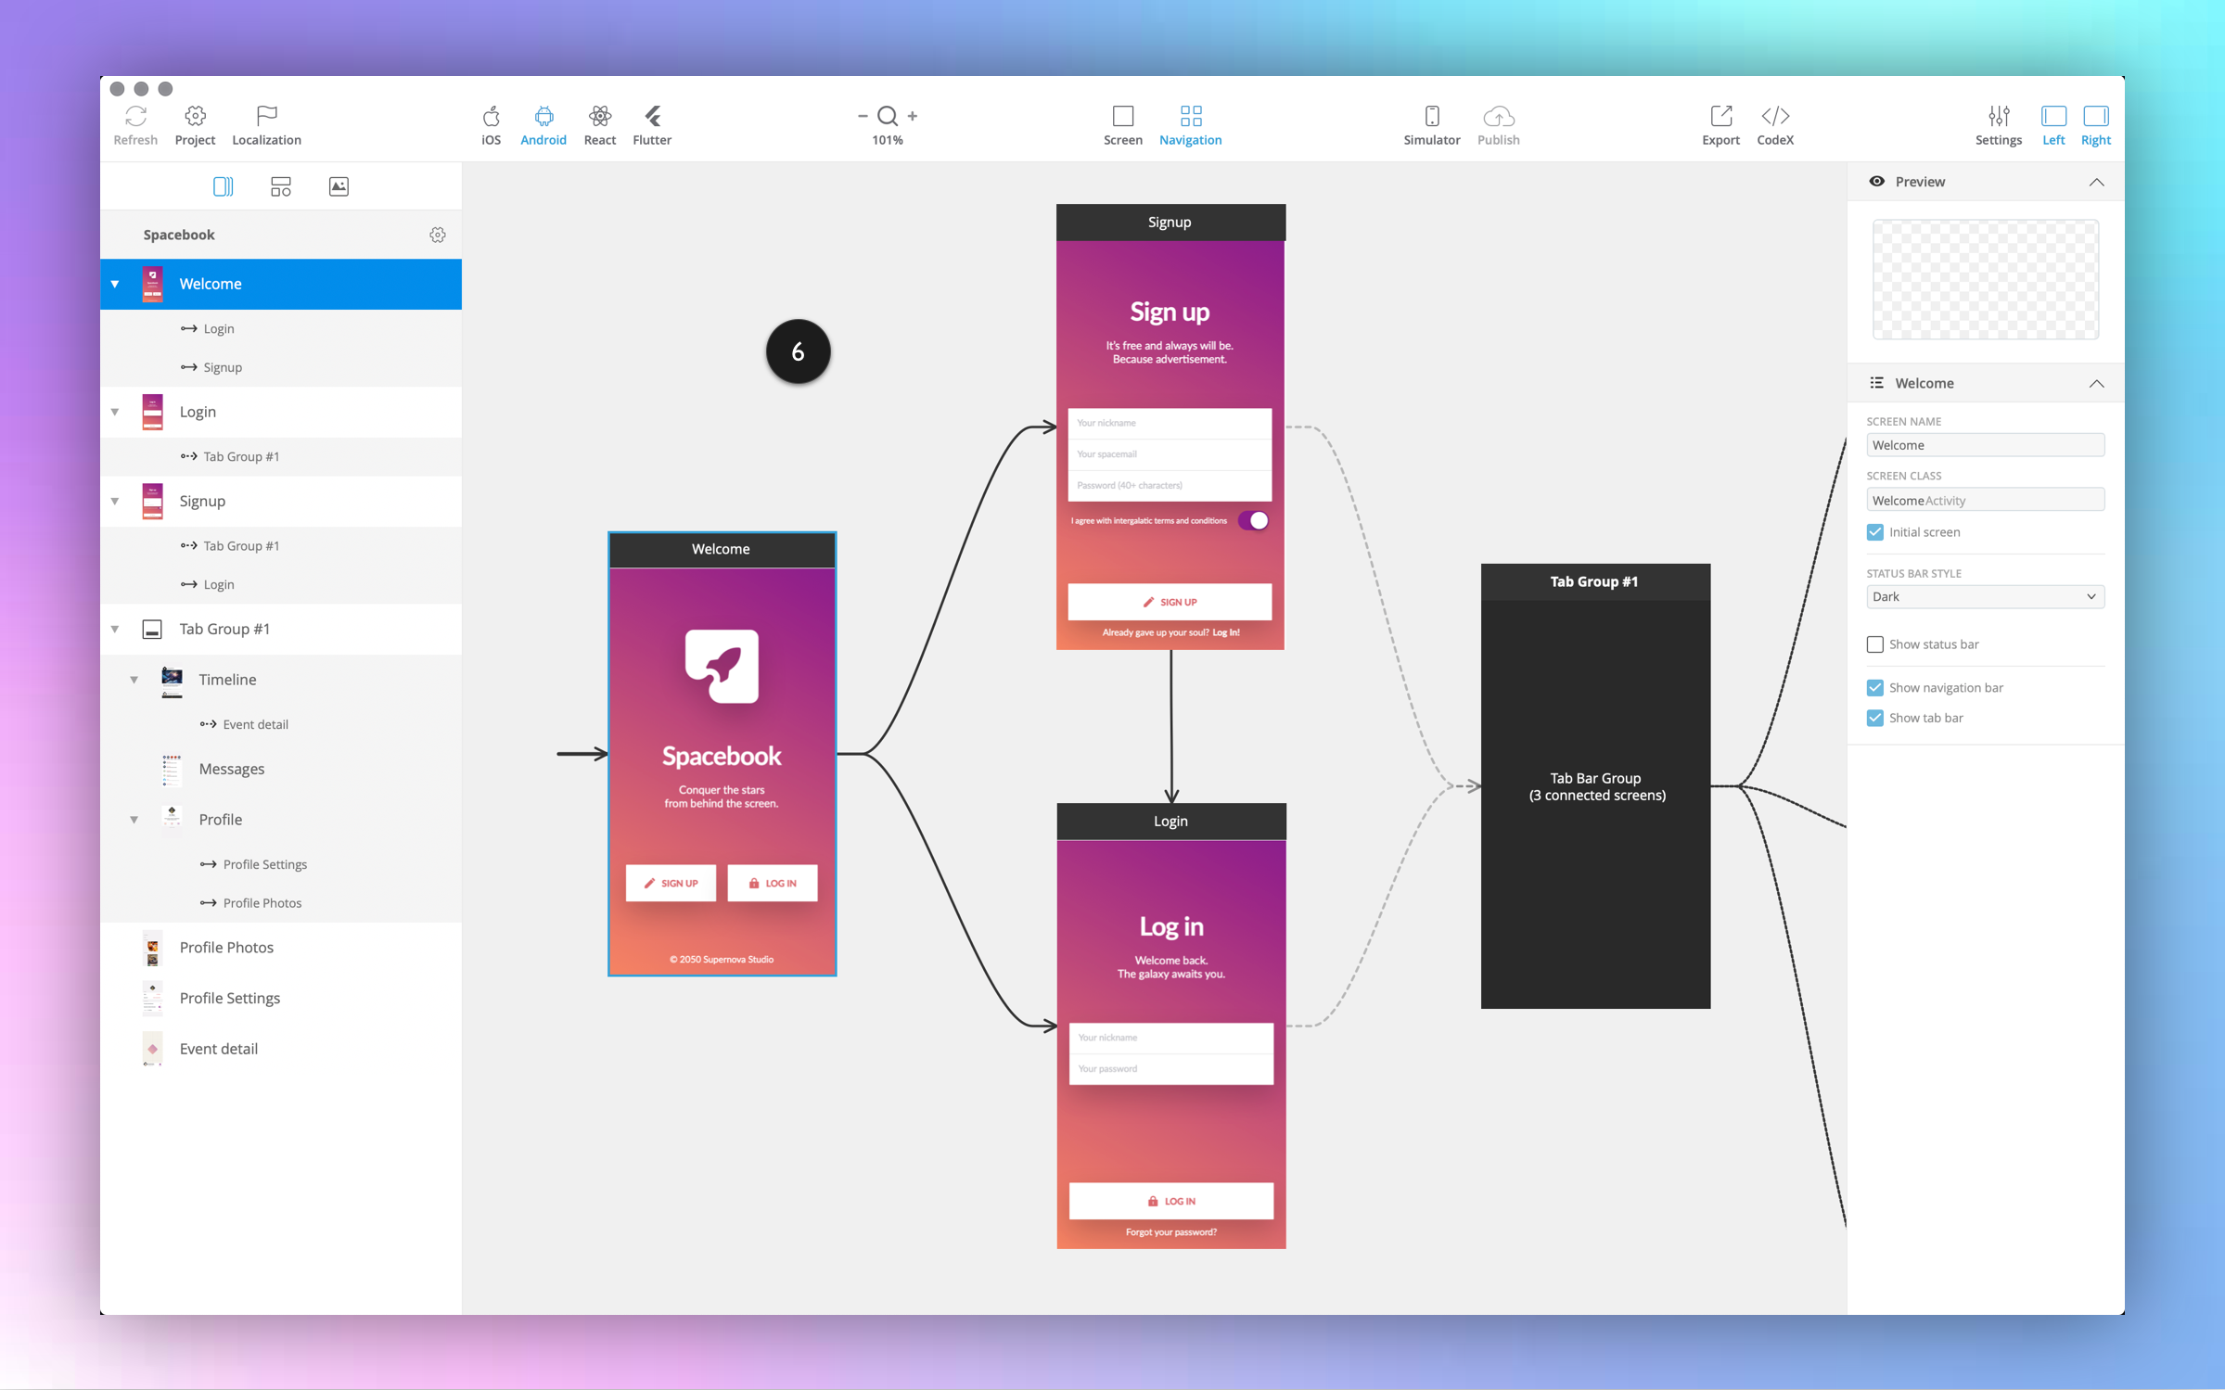Open Spacebook project gear settings
Screen dimensions: 2225x1390
[x=438, y=236]
